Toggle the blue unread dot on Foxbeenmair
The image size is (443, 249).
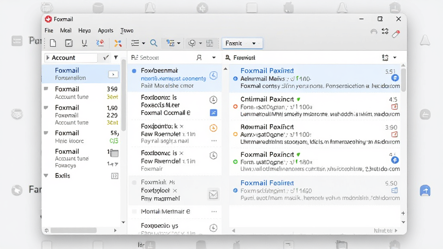click(x=134, y=71)
